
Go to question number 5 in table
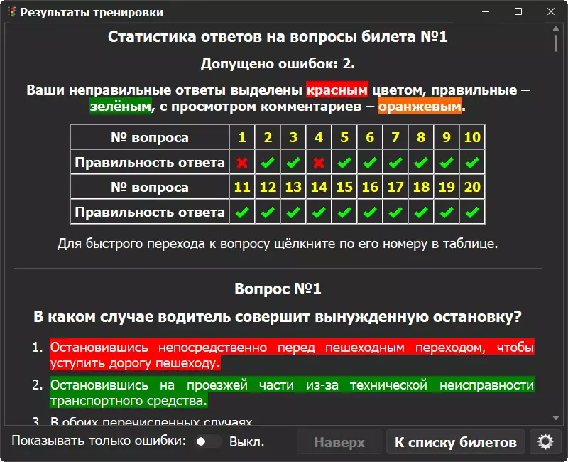click(344, 137)
